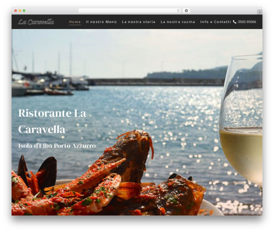
Task: Visit La nostra cucina page
Action: coord(178,22)
